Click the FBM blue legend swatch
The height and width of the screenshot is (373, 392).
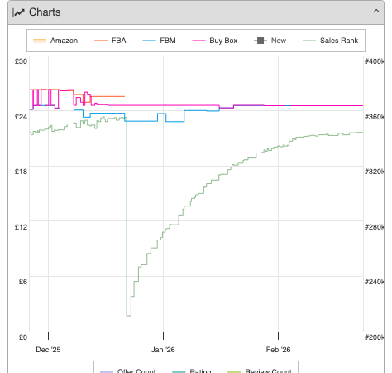click(150, 41)
